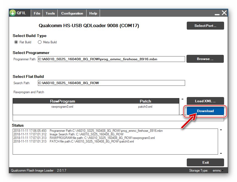The height and width of the screenshot is (182, 237).
Task: Select the Flat Build radio button
Action: point(16,42)
